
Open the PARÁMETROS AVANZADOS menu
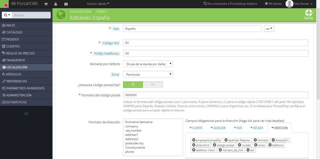[26, 88]
